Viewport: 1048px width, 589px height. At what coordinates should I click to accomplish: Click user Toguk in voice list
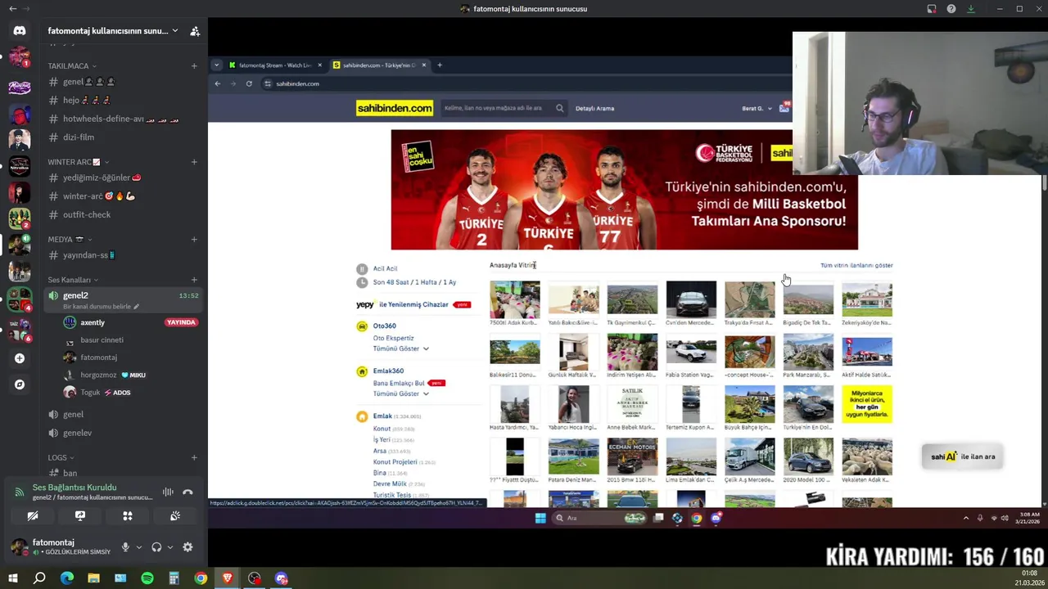coord(90,393)
